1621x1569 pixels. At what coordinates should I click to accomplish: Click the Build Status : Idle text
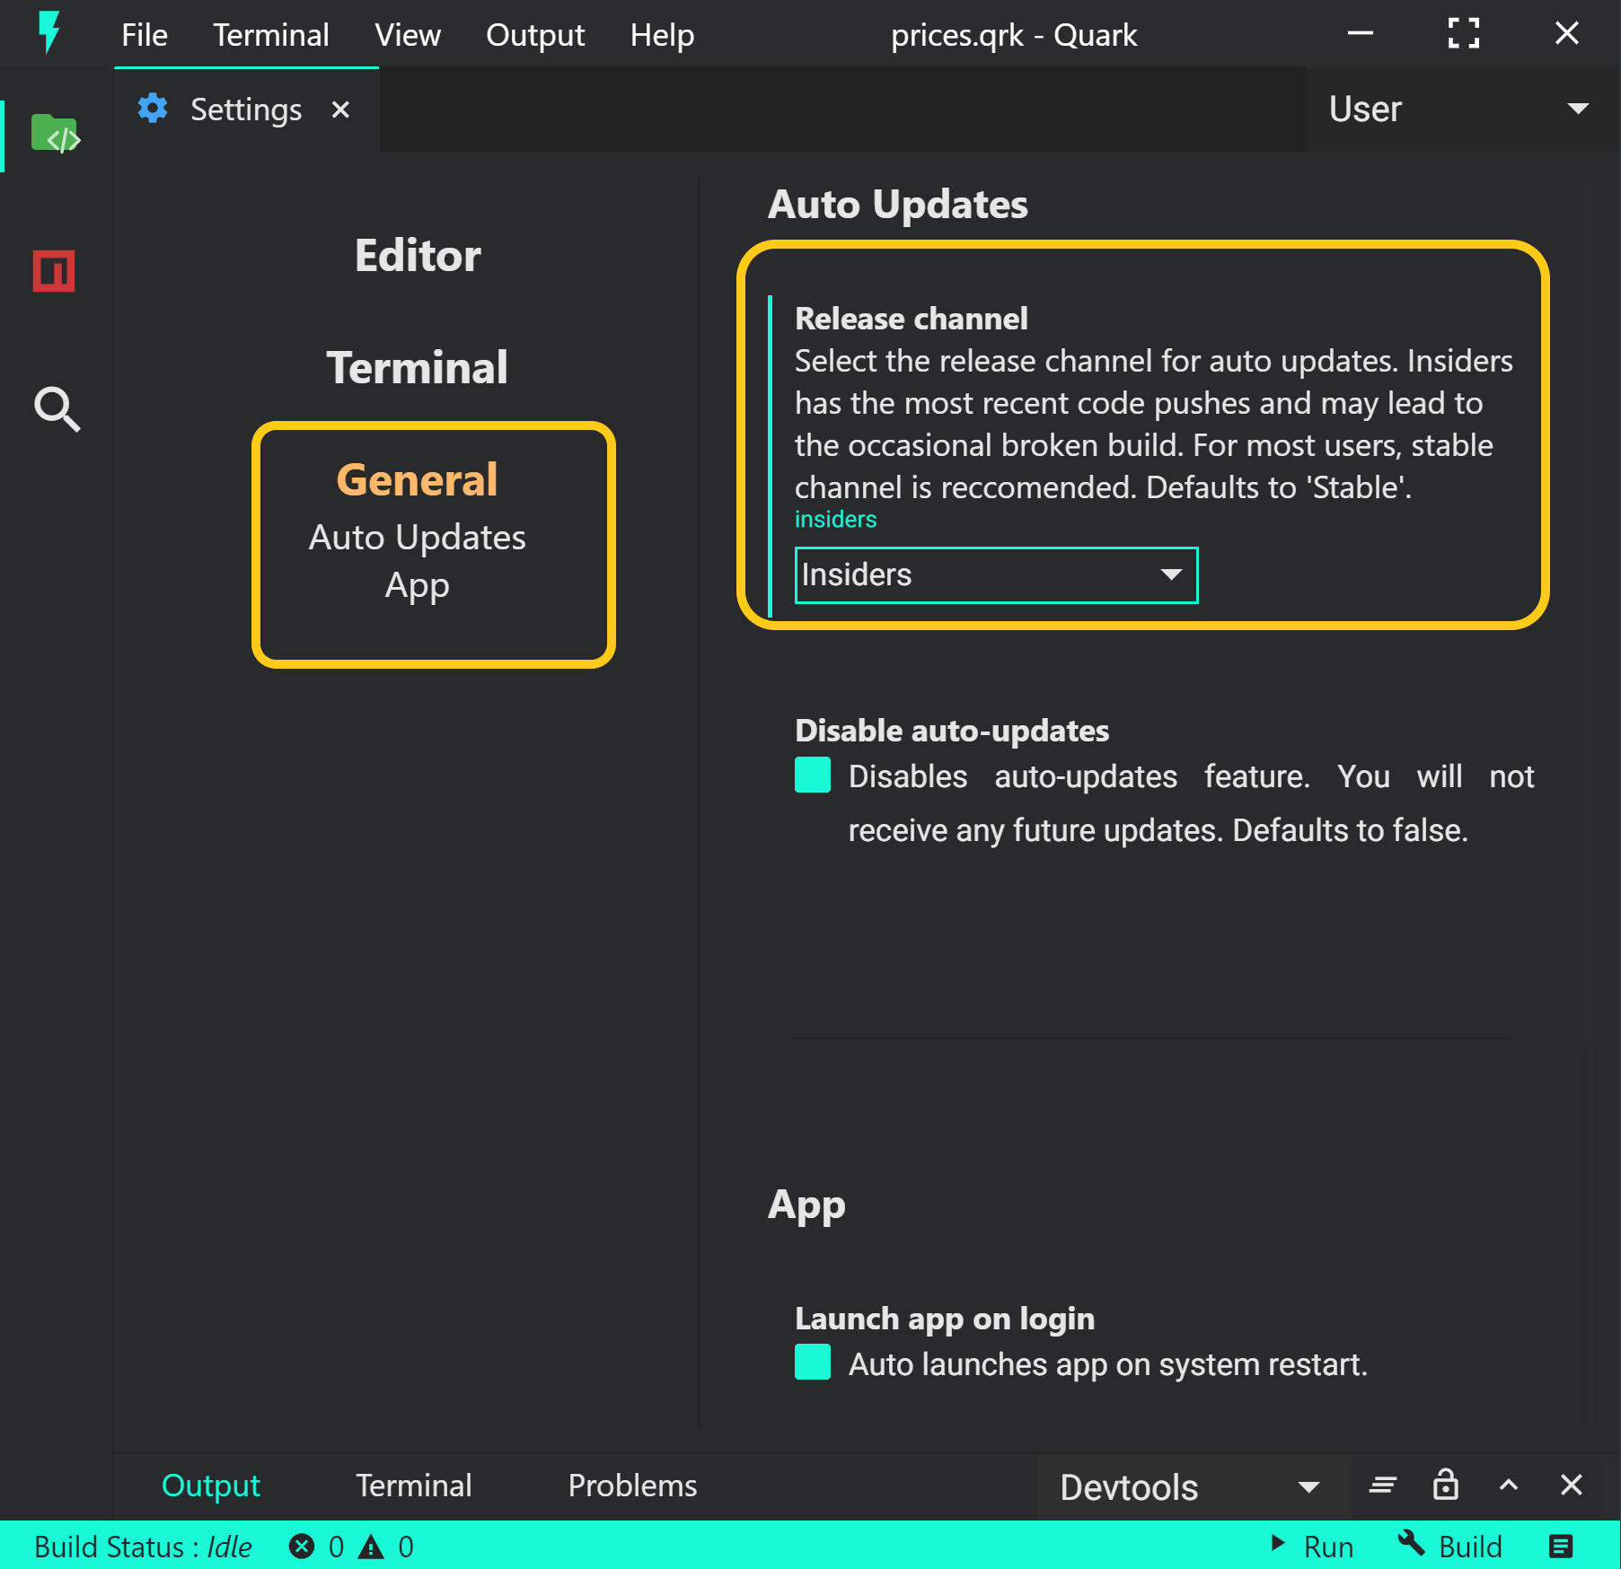pos(143,1547)
